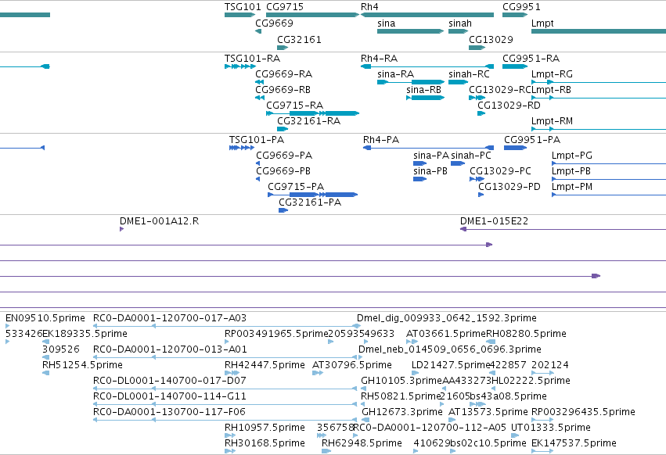
Task: Click protein CG9715-PA label
Action: click(x=296, y=187)
